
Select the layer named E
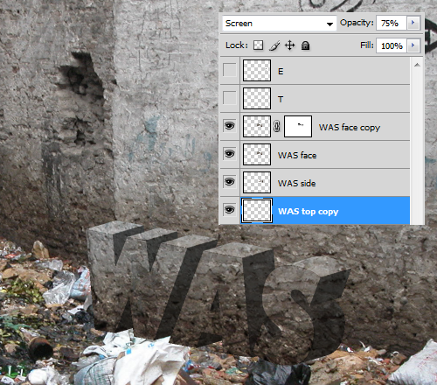point(281,72)
